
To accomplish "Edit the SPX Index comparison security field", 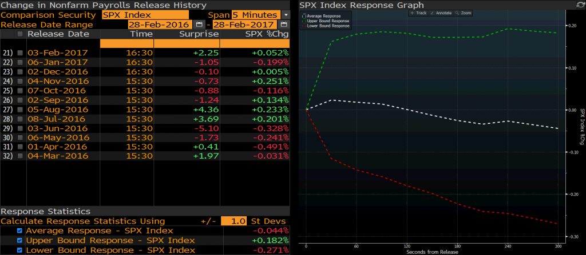I will click(145, 15).
